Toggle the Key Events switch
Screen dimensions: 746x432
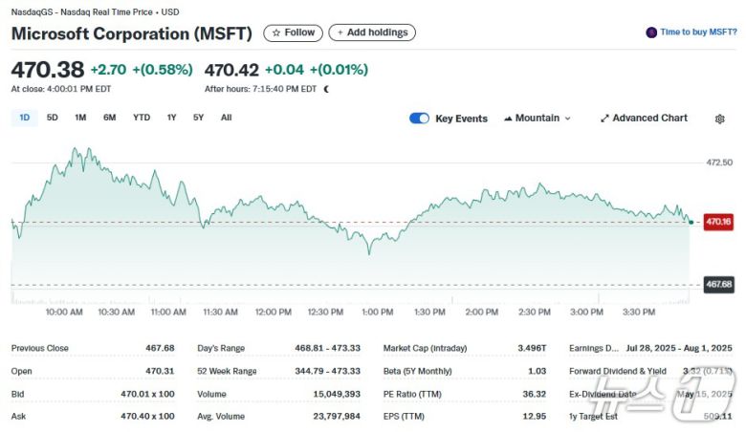coord(419,119)
